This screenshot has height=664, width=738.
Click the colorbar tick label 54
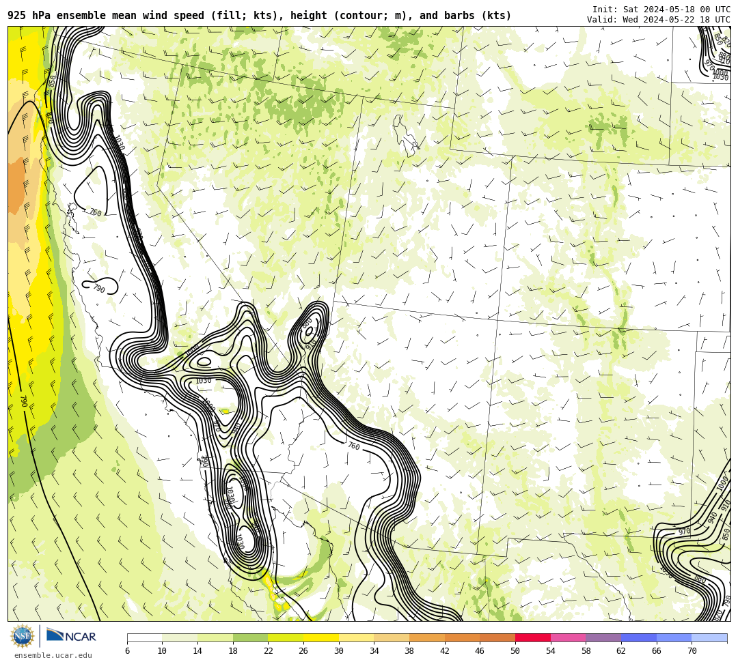[551, 651]
